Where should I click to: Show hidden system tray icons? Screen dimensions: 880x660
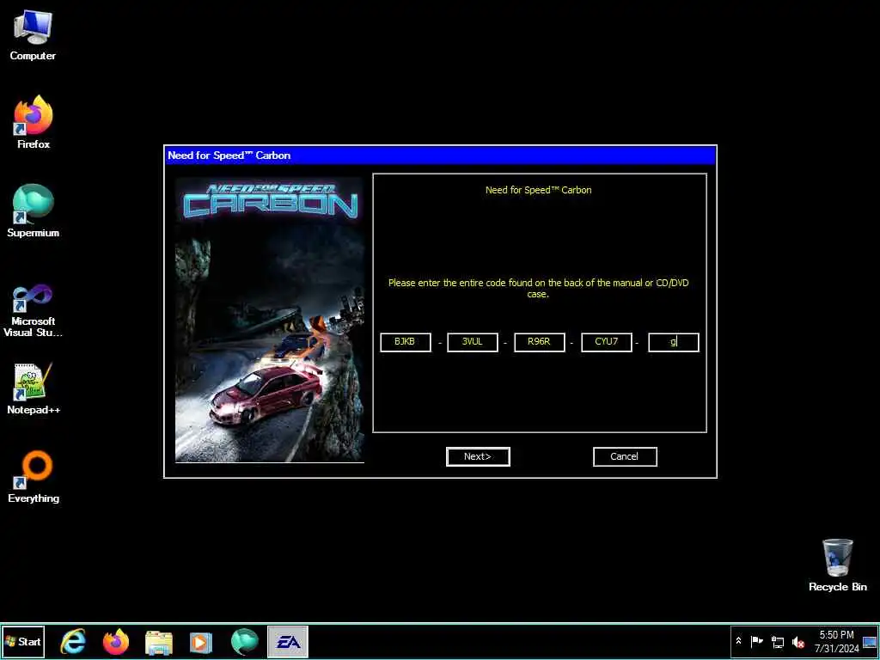click(738, 641)
